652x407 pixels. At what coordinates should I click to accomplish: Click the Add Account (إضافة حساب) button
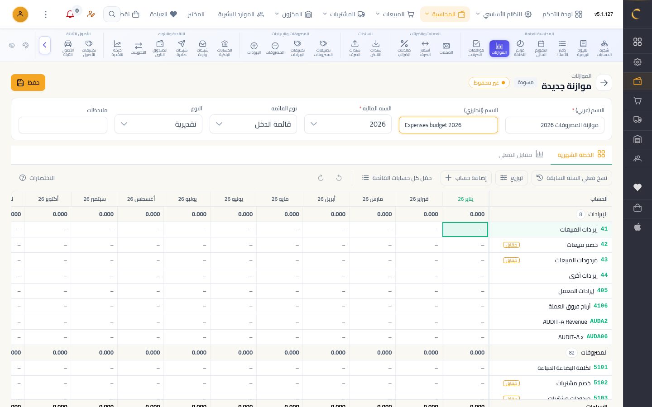click(466, 178)
